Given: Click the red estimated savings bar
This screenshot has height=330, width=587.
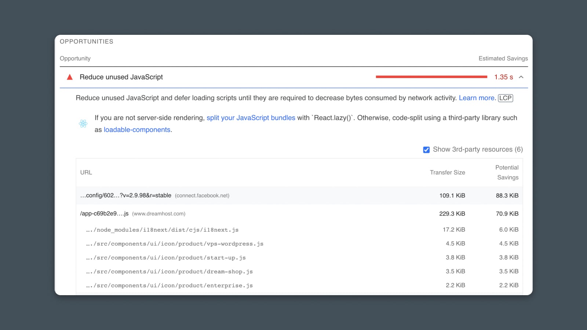Looking at the screenshot, I should [431, 77].
